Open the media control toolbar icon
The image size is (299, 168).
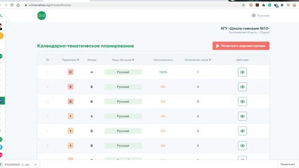[288, 5]
